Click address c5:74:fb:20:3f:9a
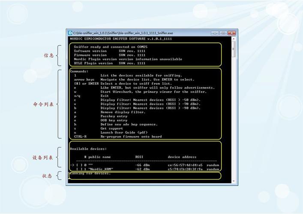303x214 pixels. point(185,169)
